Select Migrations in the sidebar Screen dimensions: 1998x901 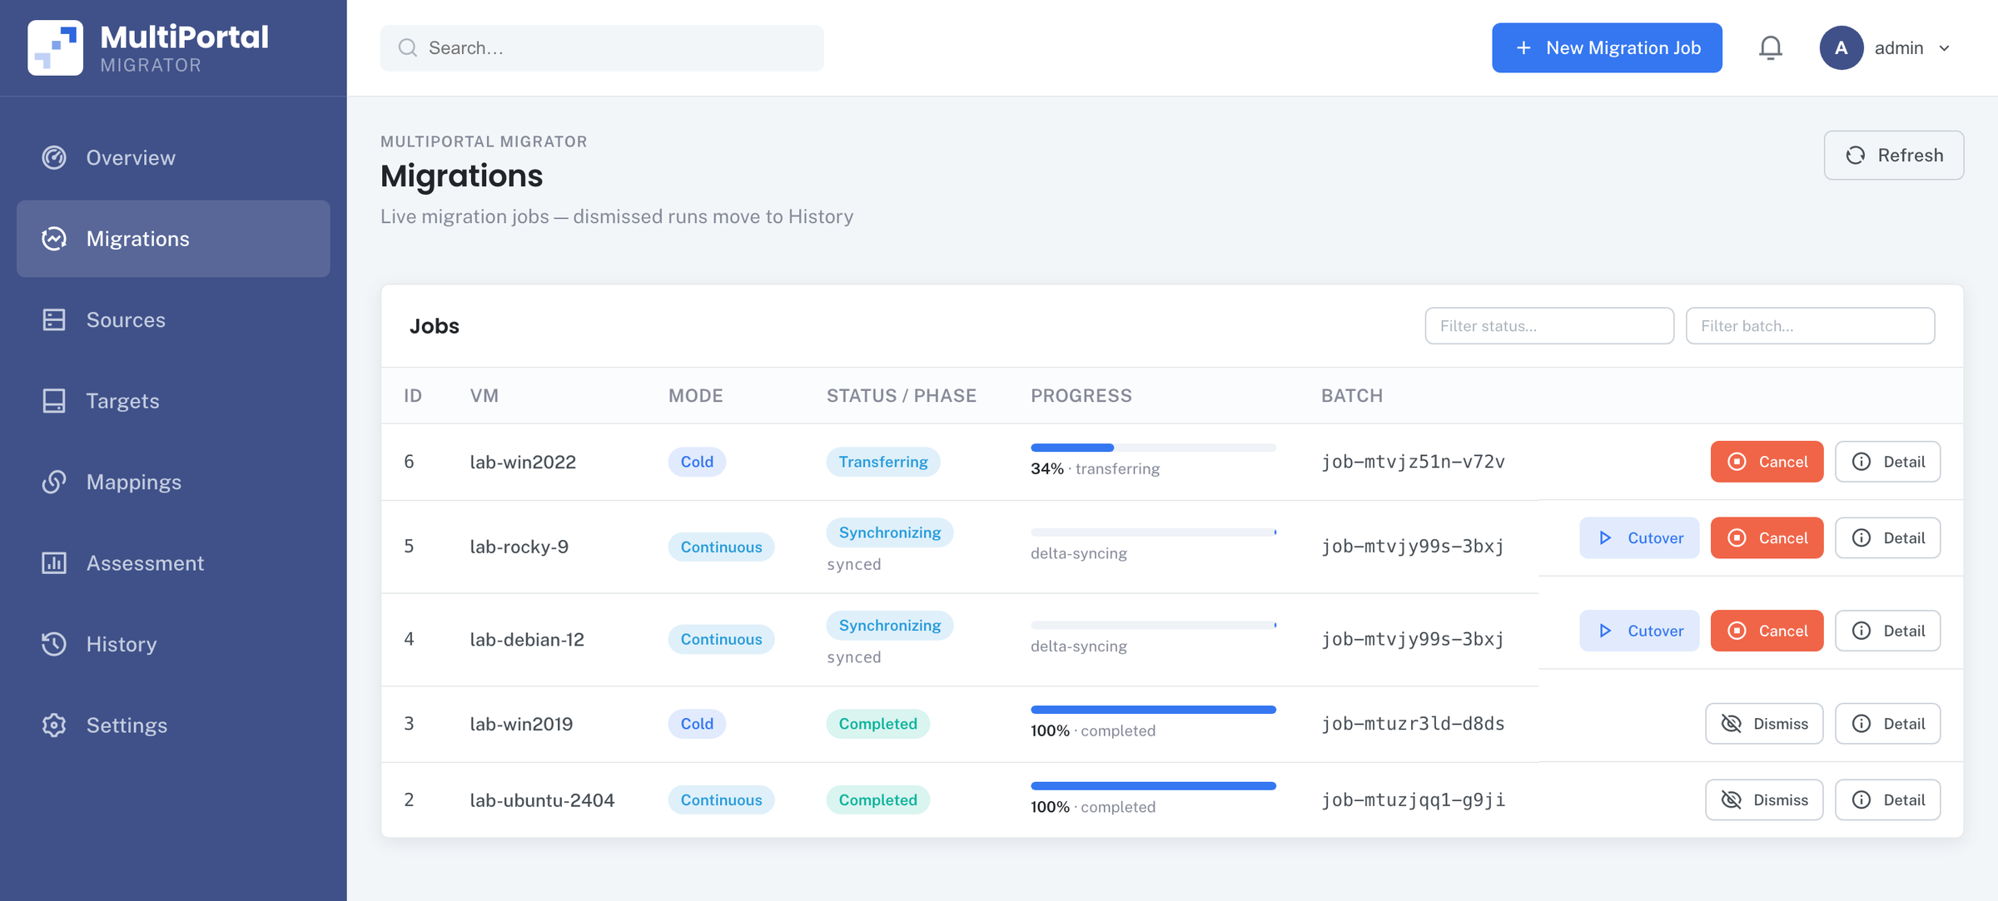coord(173,239)
